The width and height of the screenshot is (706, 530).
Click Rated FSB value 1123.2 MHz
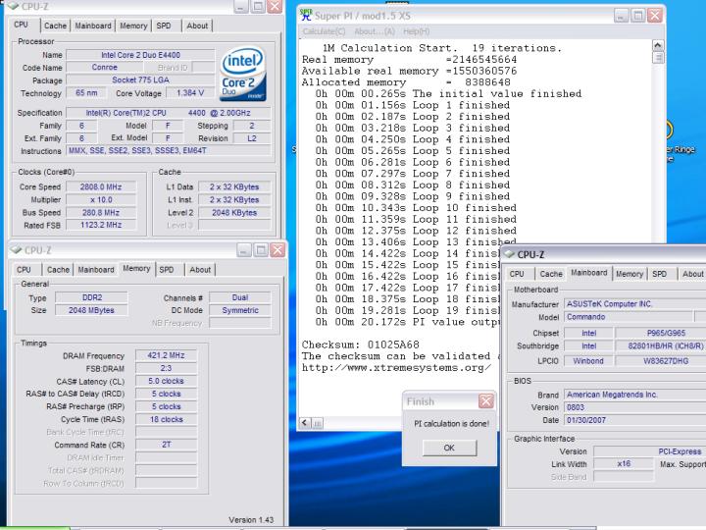[101, 225]
